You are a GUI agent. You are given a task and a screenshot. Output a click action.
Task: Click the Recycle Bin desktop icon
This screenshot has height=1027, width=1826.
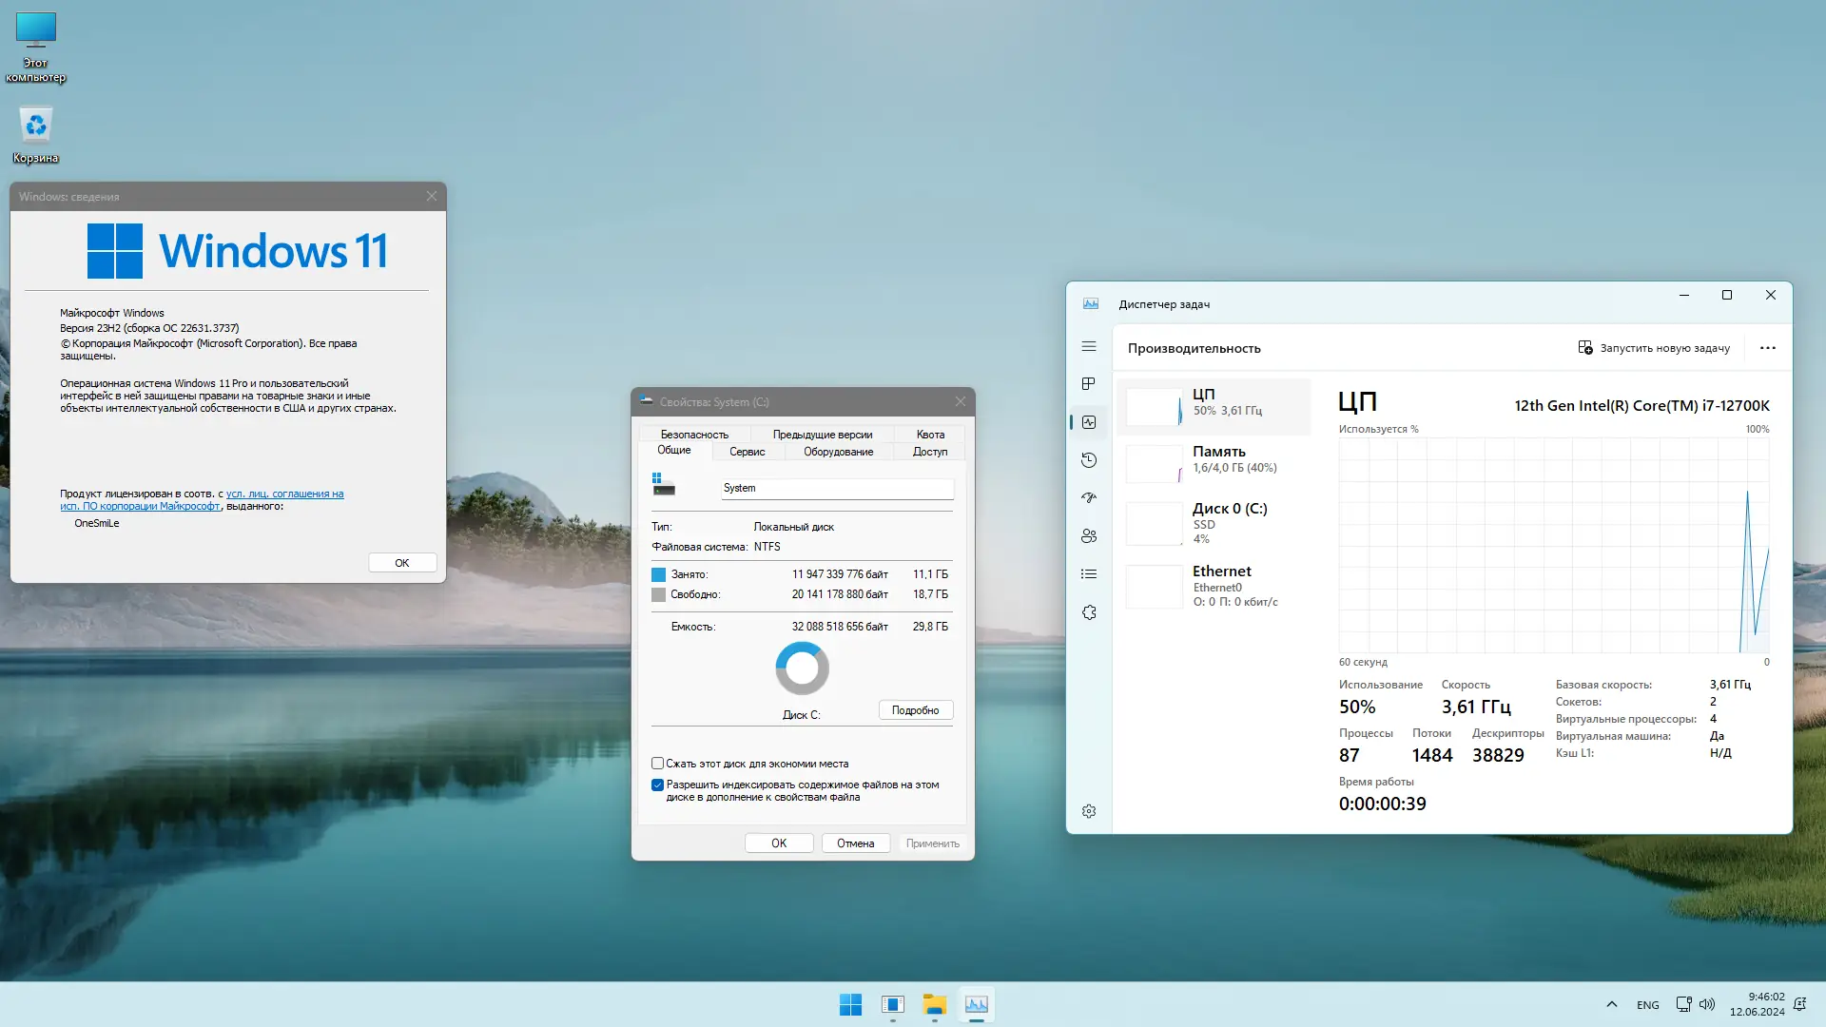pyautogui.click(x=36, y=135)
